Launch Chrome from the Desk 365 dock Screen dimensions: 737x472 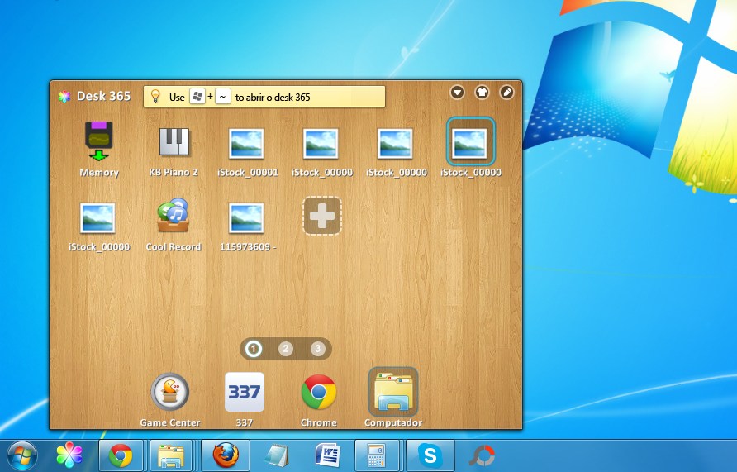[x=319, y=392]
